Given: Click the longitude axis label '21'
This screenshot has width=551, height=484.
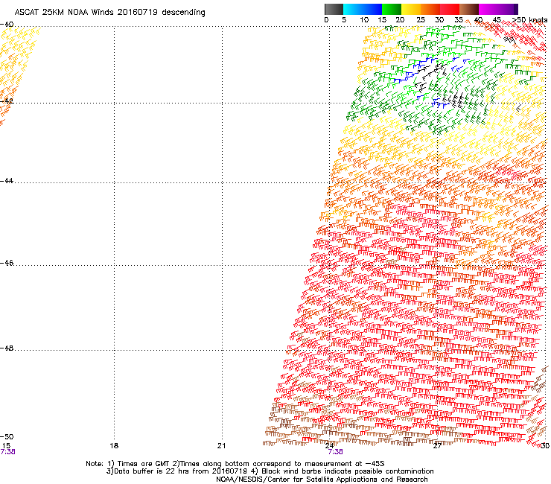Looking at the screenshot, I should click(221, 446).
